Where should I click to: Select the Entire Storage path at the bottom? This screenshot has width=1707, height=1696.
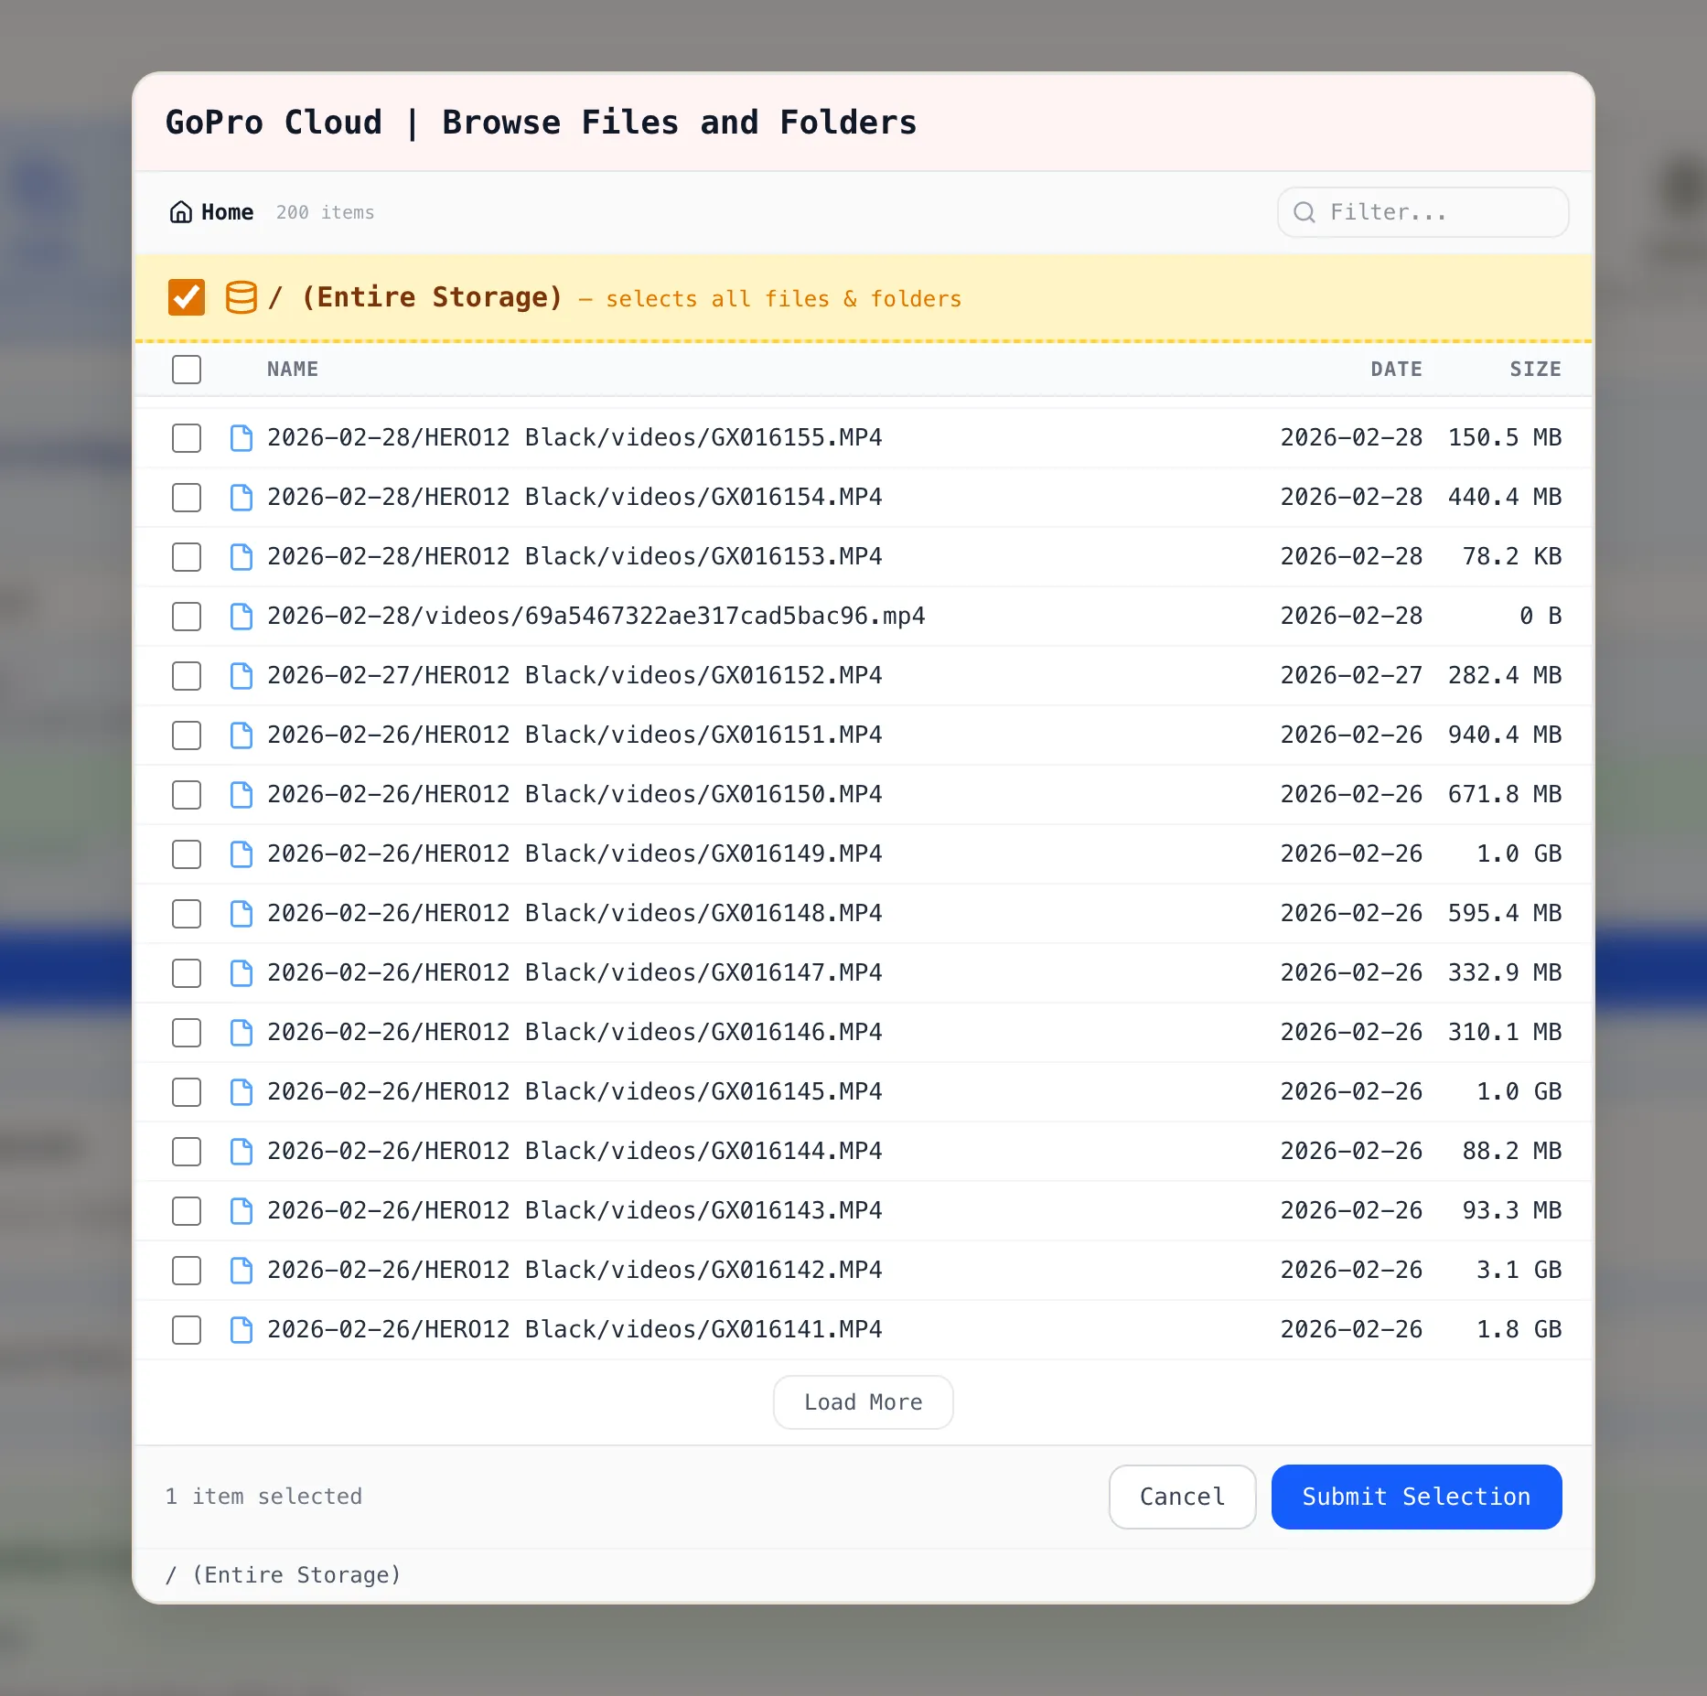(282, 1574)
